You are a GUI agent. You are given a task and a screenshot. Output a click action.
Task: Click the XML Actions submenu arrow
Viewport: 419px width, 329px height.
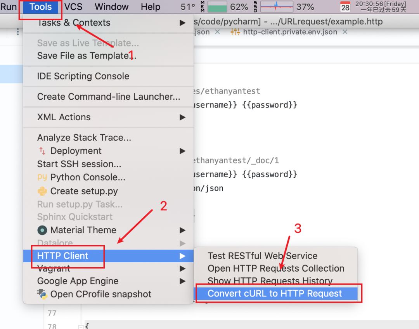tap(182, 117)
